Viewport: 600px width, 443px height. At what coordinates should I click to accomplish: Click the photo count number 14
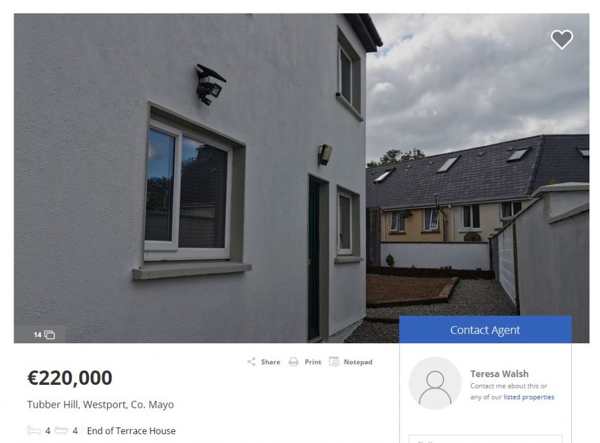tap(37, 335)
